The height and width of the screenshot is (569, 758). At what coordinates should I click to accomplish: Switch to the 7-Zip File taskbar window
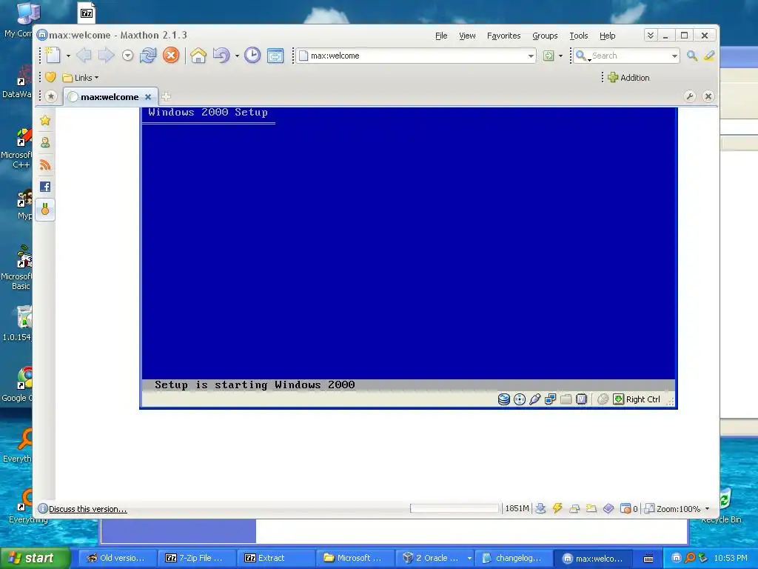pyautogui.click(x=196, y=559)
